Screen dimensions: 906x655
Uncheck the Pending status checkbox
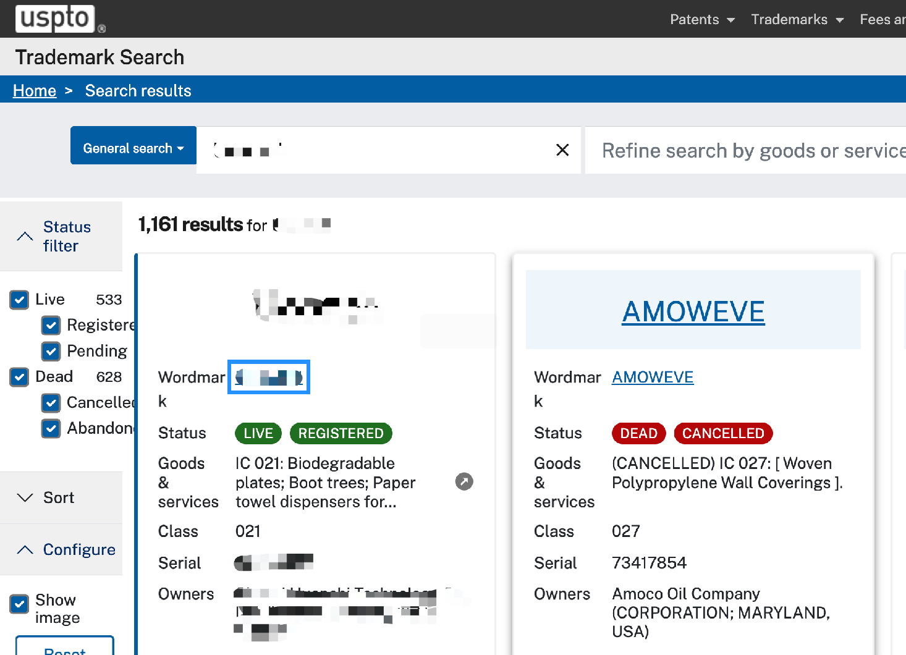pyautogui.click(x=51, y=351)
